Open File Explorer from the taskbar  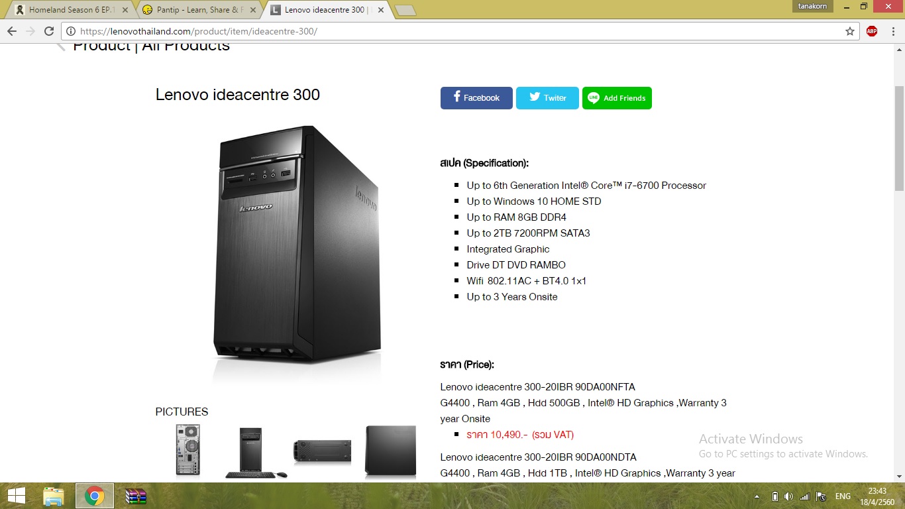[54, 496]
